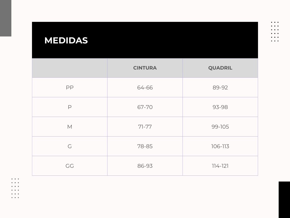Select the 93-98 hip cell

coord(220,107)
